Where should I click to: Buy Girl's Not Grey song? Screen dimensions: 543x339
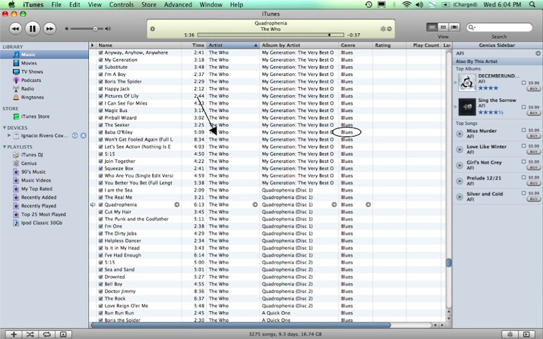533,168
